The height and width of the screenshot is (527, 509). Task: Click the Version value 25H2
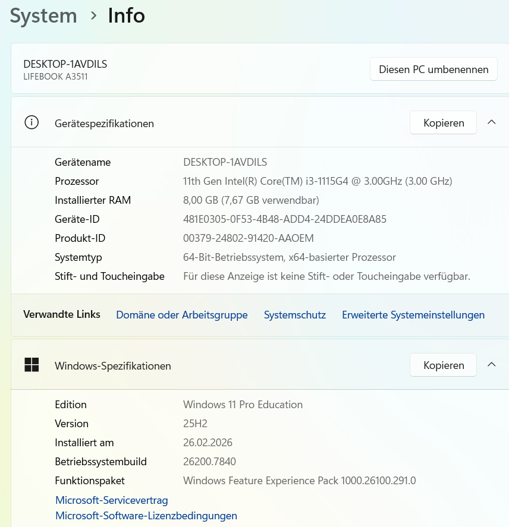[x=195, y=424]
